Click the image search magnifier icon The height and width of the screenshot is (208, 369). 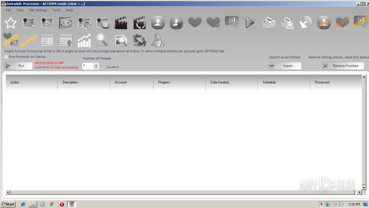[x=121, y=40]
